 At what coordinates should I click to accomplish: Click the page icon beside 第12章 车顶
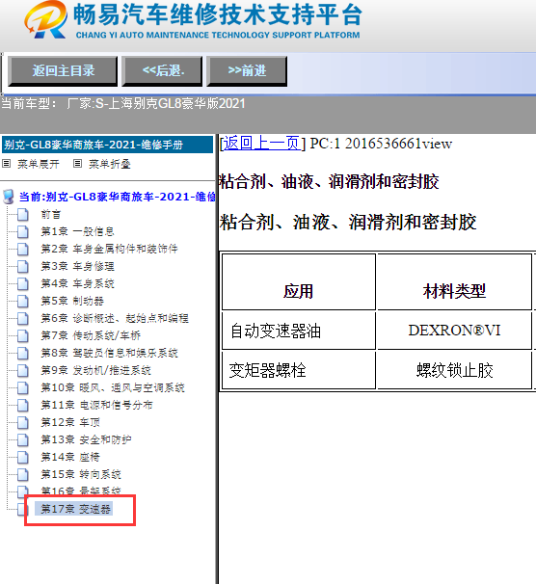(23, 422)
